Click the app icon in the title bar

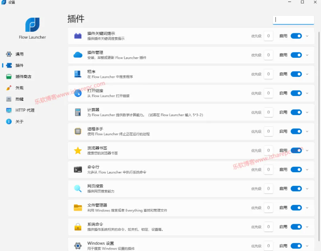4,2
